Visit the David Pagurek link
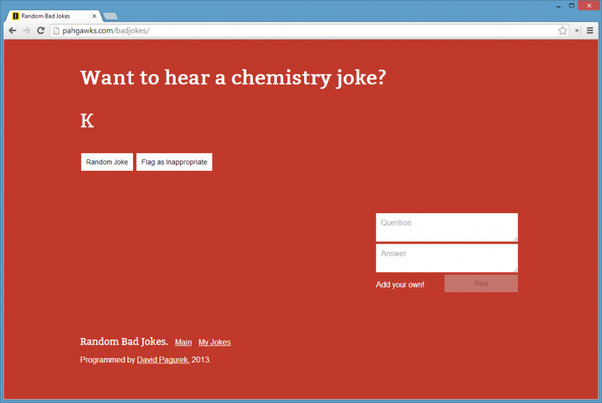 (162, 360)
